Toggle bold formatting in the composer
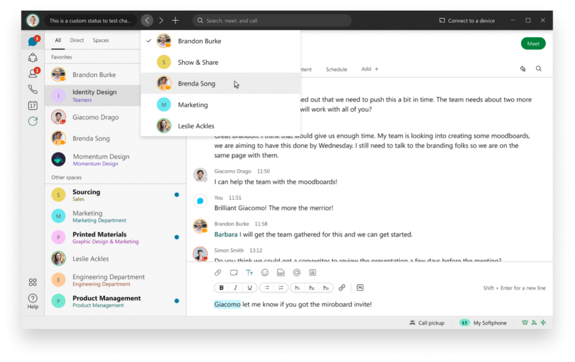The image size is (575, 362). 221,287
